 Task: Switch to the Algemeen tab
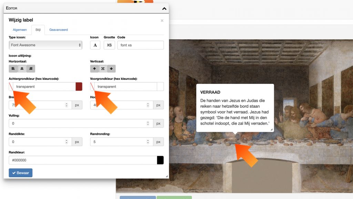tap(20, 30)
